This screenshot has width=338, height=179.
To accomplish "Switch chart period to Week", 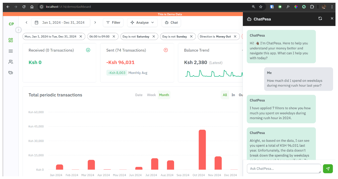I will pyautogui.click(x=152, y=95).
